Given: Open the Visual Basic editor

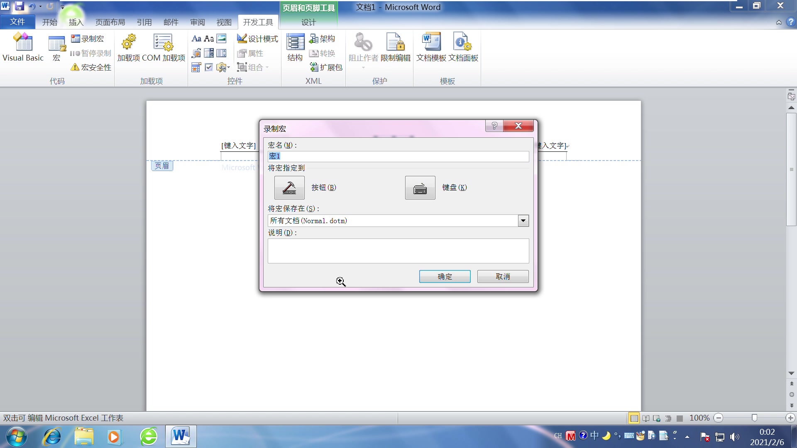Looking at the screenshot, I should click(x=23, y=46).
